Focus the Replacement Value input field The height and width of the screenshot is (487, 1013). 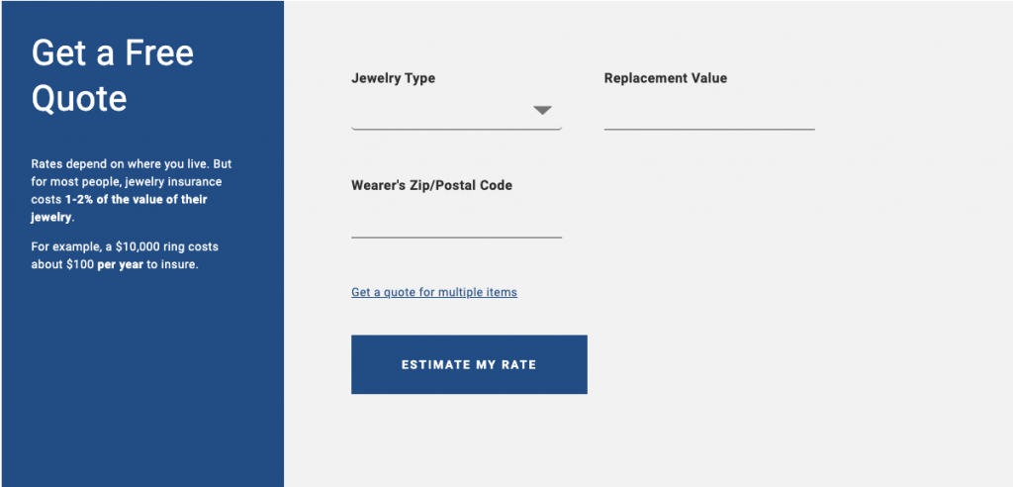coord(708,113)
